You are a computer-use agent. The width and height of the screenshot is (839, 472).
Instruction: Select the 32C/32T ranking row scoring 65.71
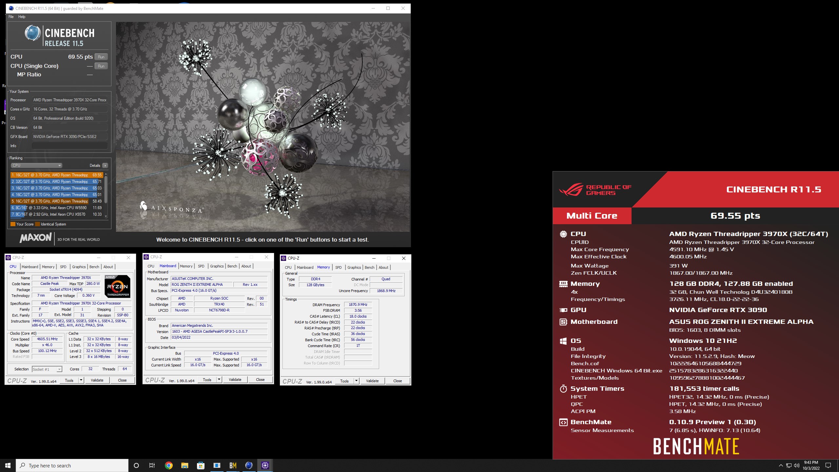(x=57, y=182)
